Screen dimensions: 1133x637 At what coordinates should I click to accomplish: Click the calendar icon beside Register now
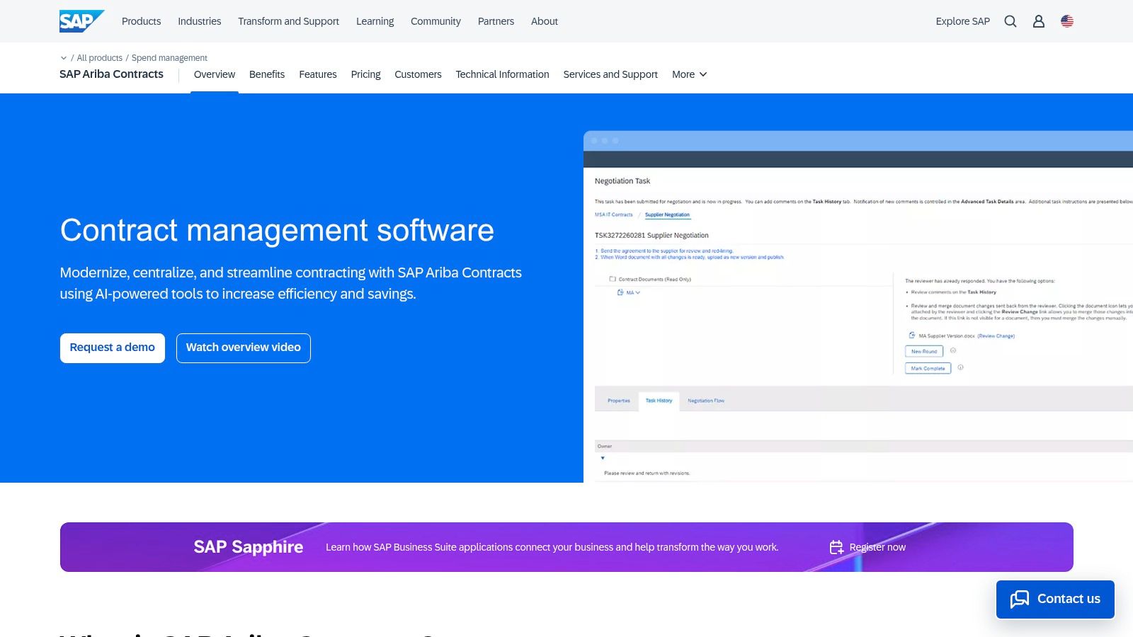836,547
